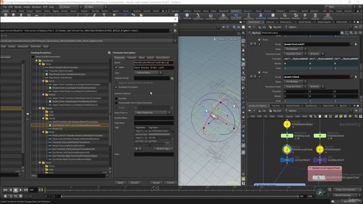Click the Built-in Tags button
The width and height of the screenshot is (363, 204).
(x=163, y=148)
